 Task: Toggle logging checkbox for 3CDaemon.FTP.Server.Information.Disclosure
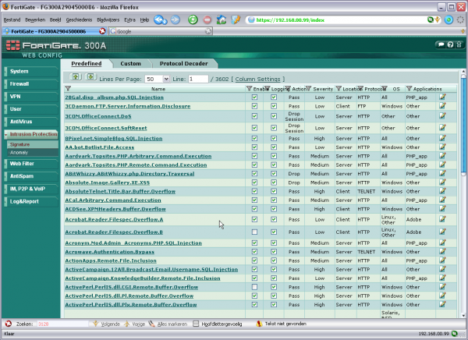(274, 106)
